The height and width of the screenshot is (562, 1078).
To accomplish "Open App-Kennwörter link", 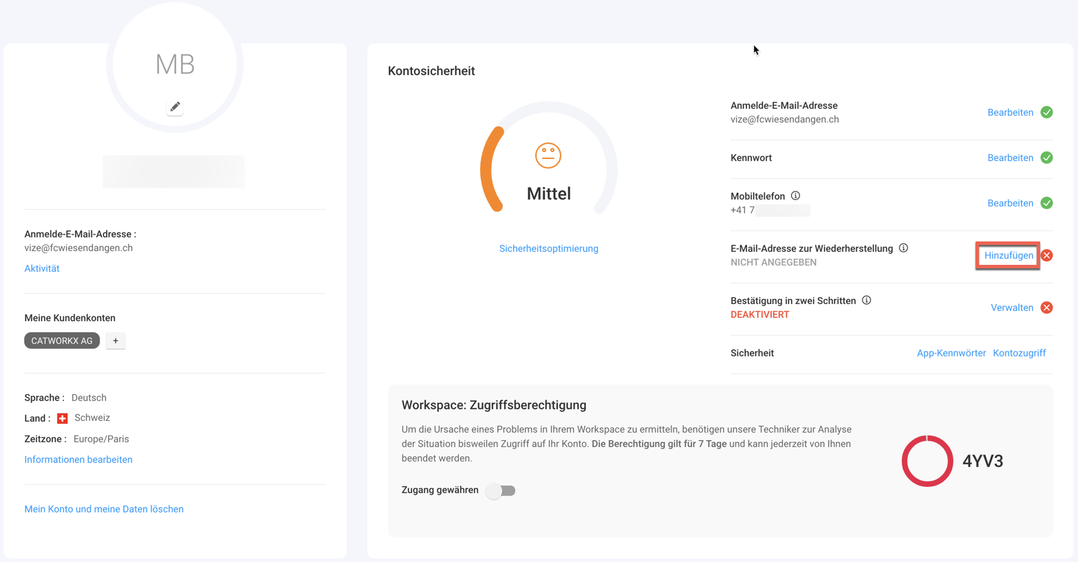I will point(951,354).
